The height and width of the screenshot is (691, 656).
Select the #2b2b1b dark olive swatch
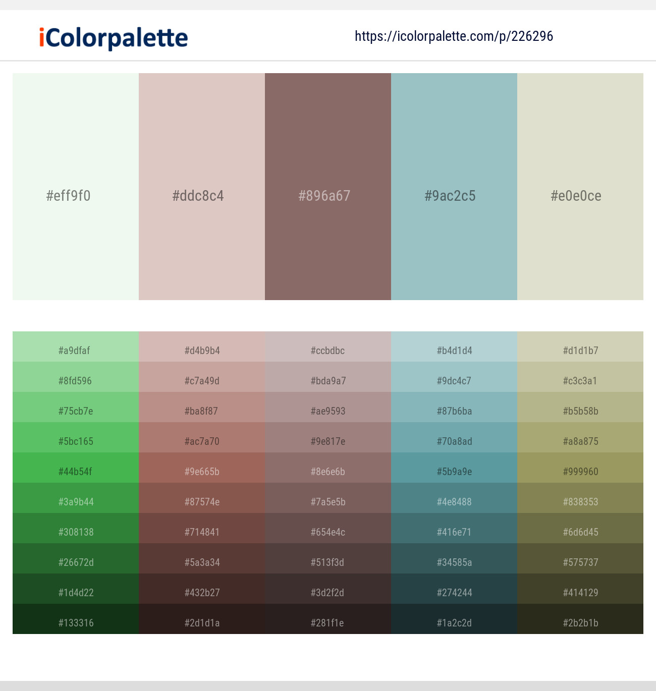tap(580, 622)
